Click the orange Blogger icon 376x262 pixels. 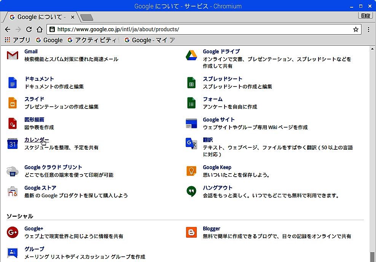point(191,232)
